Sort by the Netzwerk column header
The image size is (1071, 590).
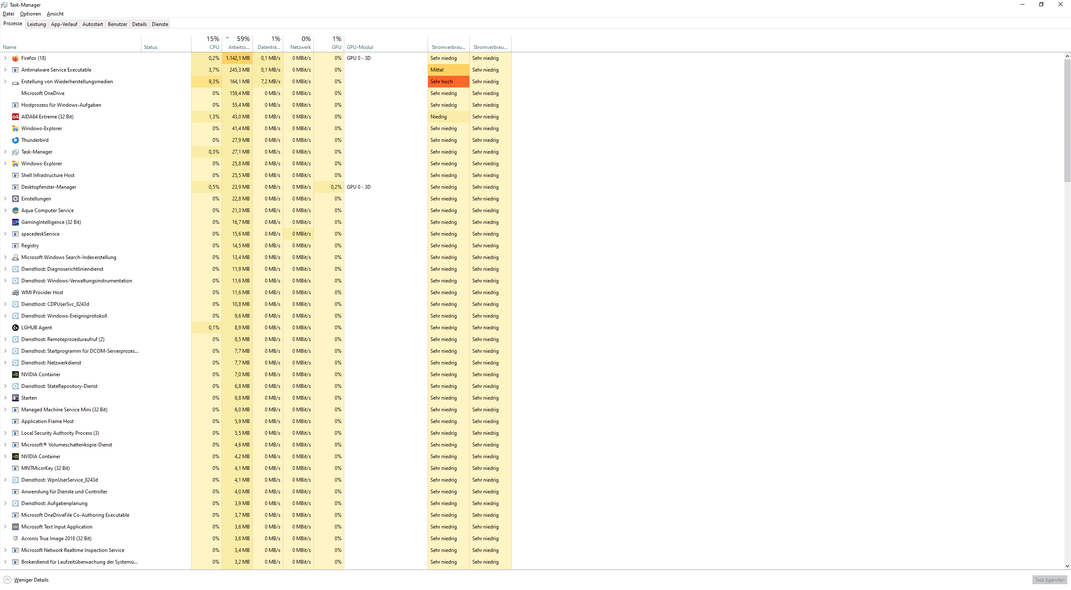(298, 43)
